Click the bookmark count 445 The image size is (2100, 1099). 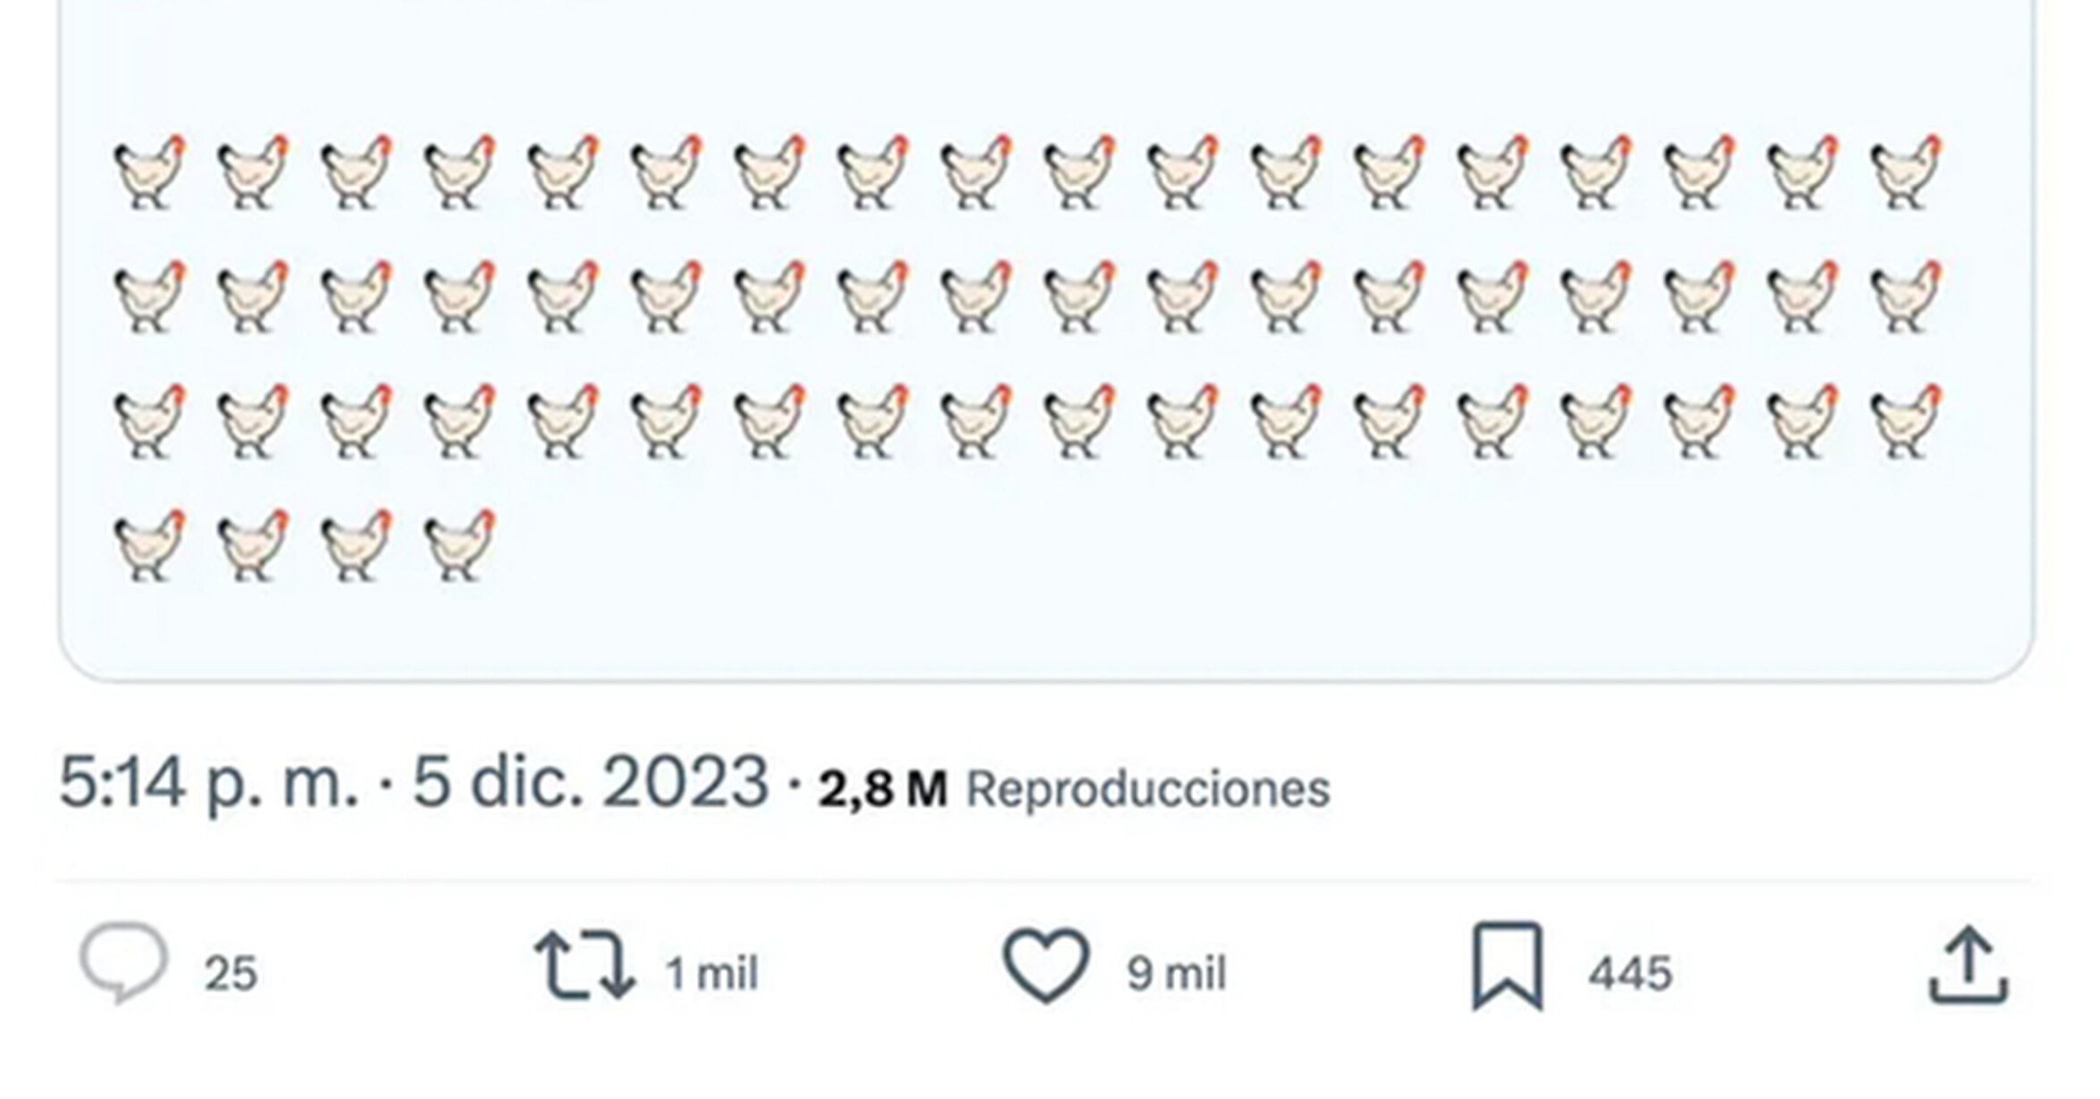(1630, 974)
